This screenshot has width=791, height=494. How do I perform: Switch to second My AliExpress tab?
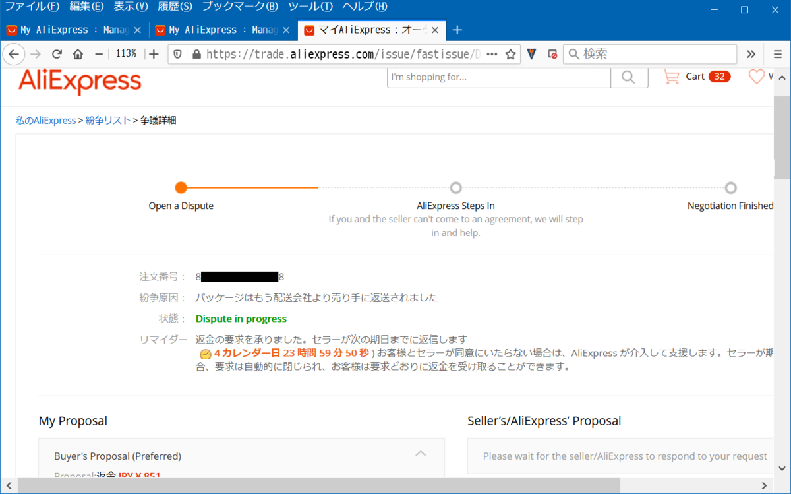pyautogui.click(x=223, y=30)
